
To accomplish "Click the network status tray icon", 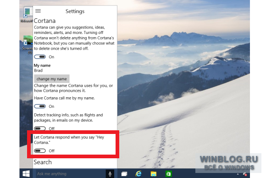I will tap(245, 174).
